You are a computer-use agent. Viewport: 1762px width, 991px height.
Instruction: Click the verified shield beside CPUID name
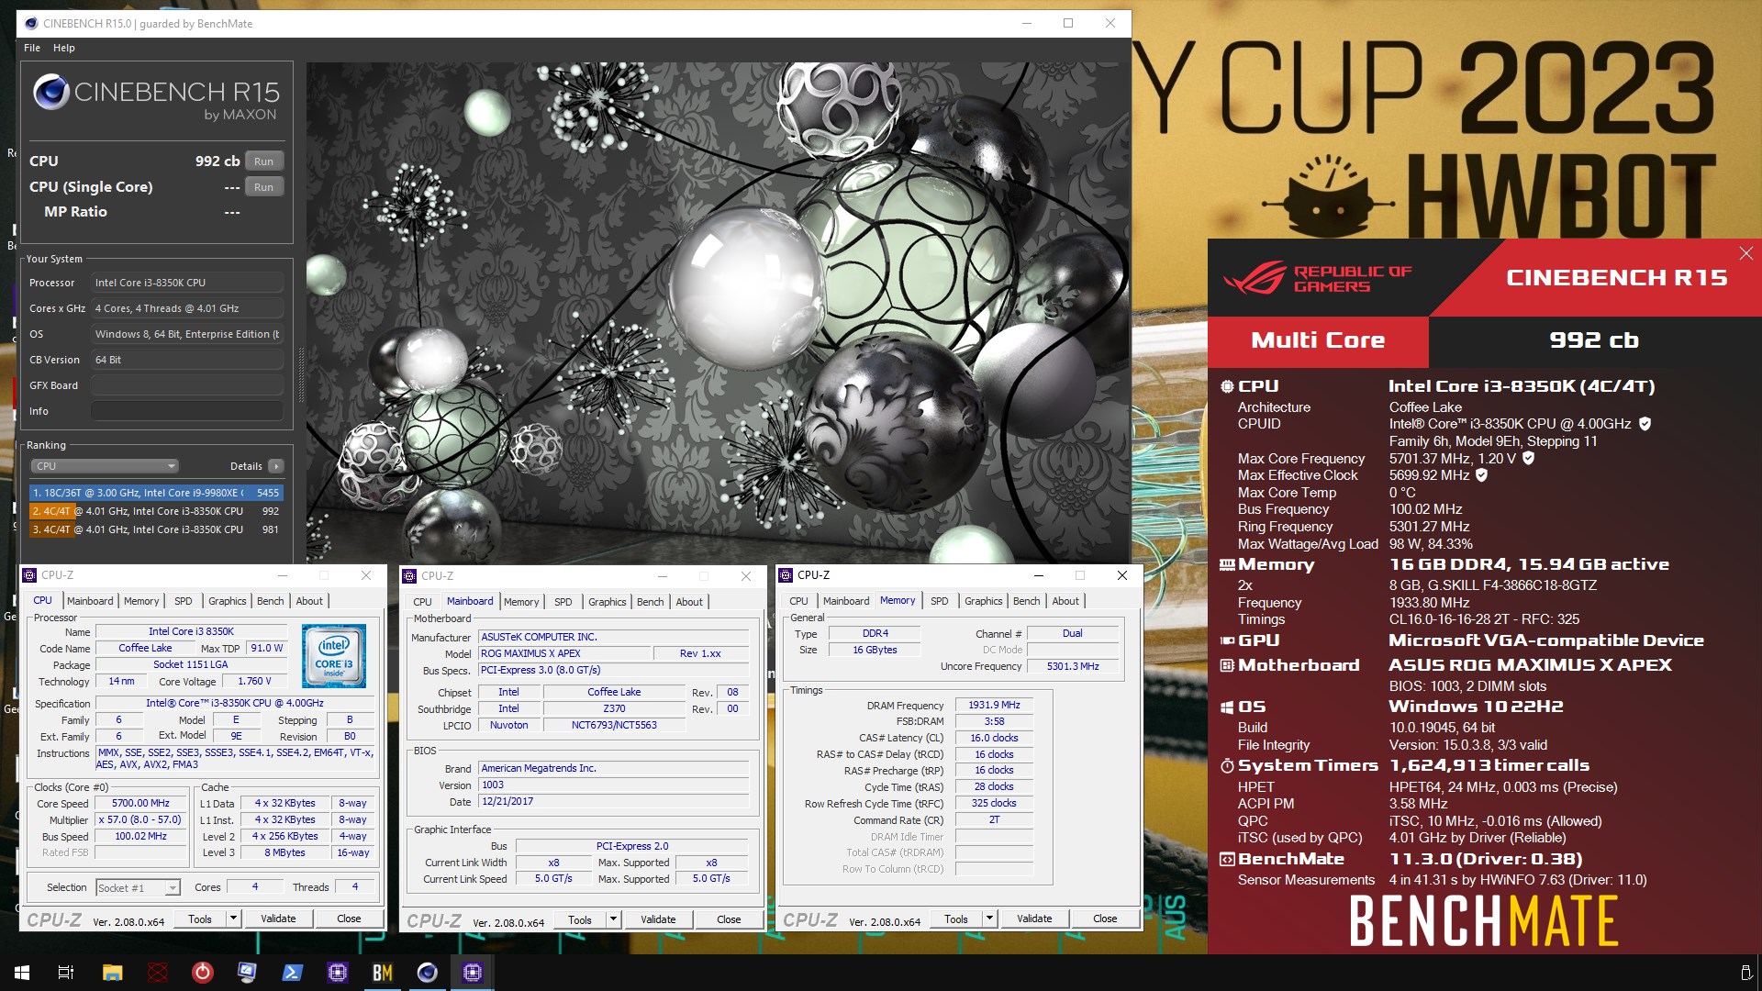pyautogui.click(x=1645, y=424)
